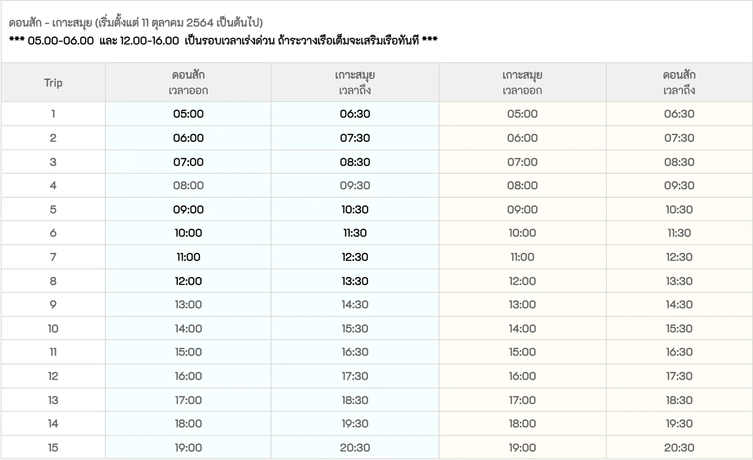
Task: Click the เกาะสมุย เวลาออก column header
Action: [522, 82]
